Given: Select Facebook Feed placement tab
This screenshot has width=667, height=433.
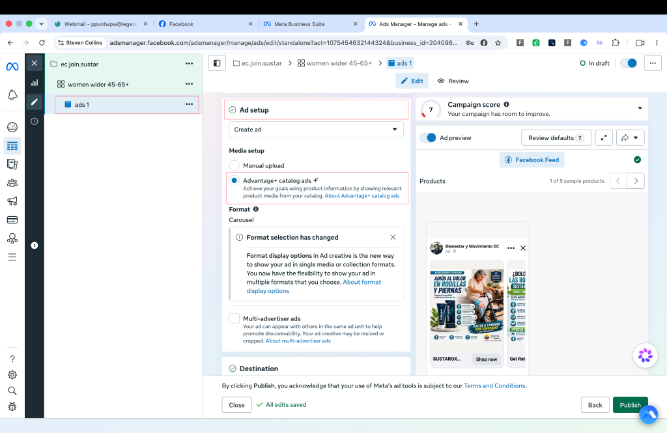Looking at the screenshot, I should click(x=532, y=160).
